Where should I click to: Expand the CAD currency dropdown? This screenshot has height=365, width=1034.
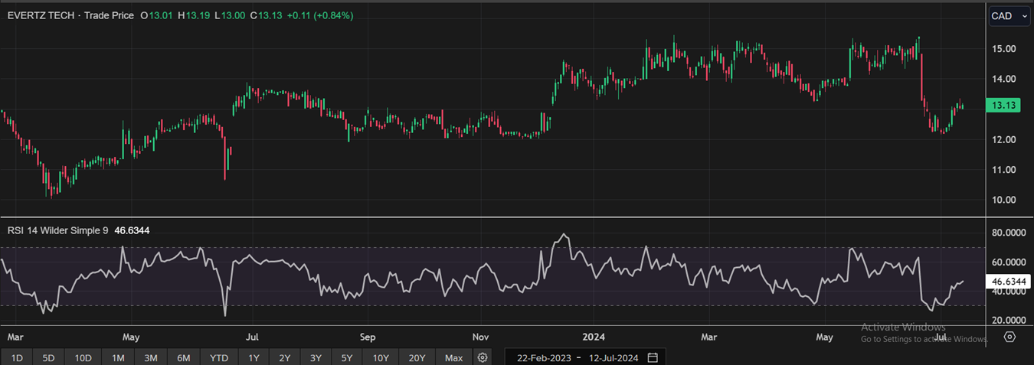coord(1009,16)
